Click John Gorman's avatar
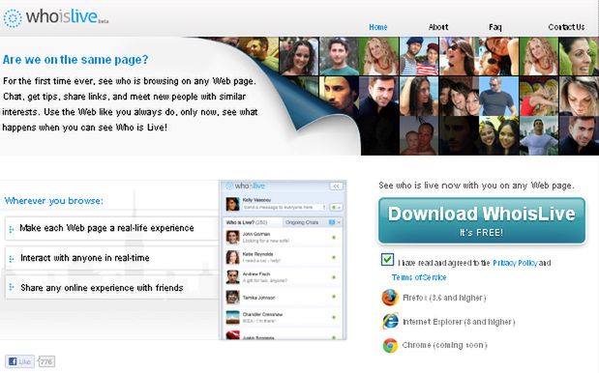Screen dimensions: 599x373 pos(232,237)
